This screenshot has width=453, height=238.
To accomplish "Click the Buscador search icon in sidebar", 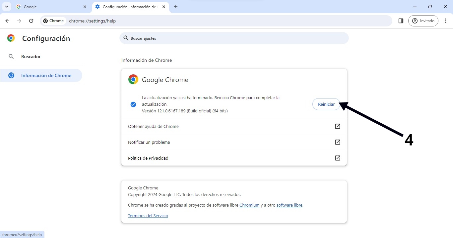I will point(11,57).
